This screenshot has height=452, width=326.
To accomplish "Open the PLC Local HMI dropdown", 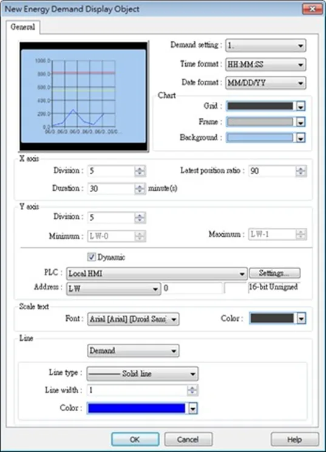I will 157,273.
